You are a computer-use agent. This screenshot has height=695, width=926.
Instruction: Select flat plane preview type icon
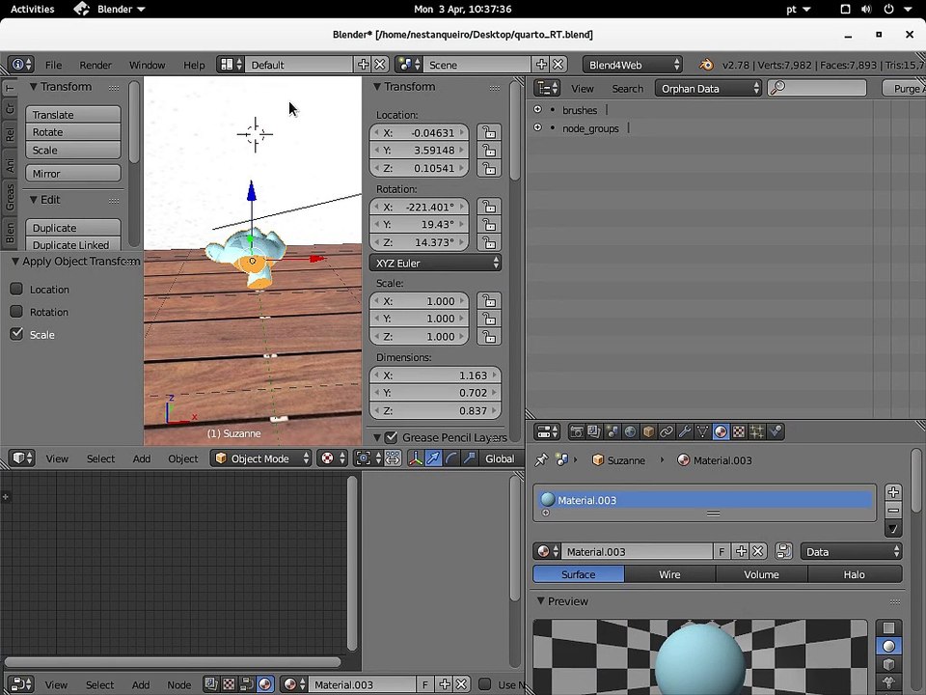888,627
